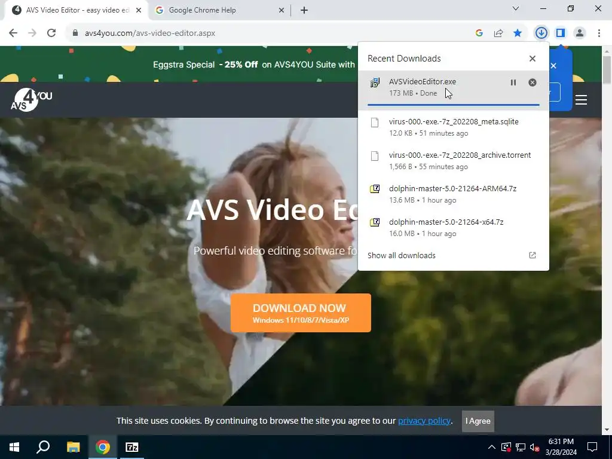Open virus-000.-exe.-7z_202208_archive.torrent download
612x459 pixels.
(460, 155)
